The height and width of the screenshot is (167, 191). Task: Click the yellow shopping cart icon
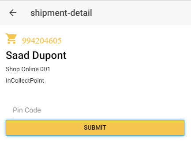11,39
